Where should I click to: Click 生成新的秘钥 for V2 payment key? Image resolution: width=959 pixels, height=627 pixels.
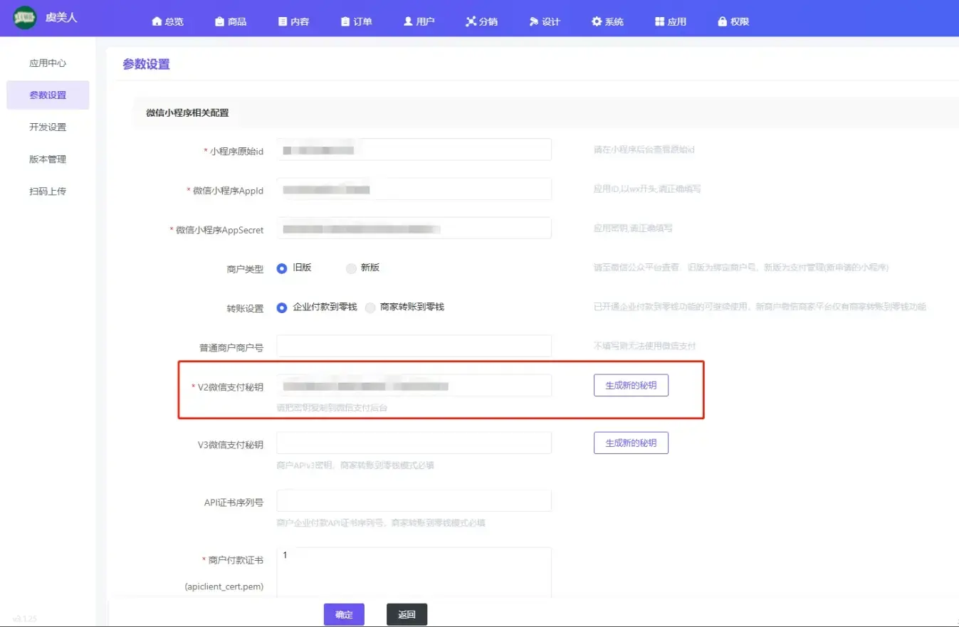coord(631,385)
